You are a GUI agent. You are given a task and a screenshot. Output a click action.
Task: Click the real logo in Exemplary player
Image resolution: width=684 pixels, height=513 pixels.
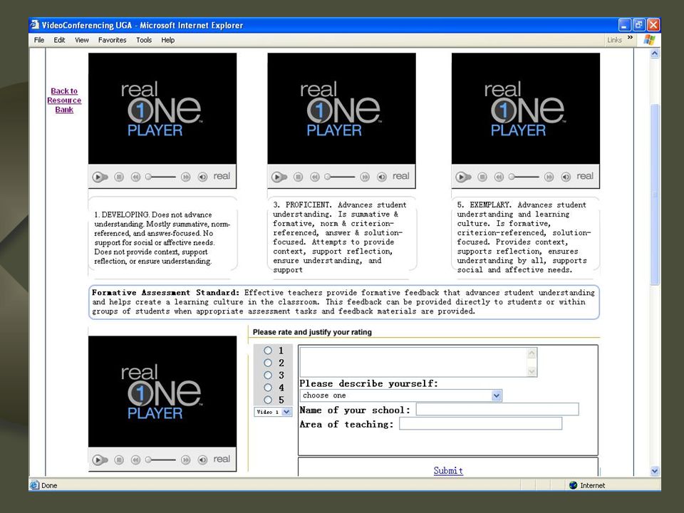point(585,176)
